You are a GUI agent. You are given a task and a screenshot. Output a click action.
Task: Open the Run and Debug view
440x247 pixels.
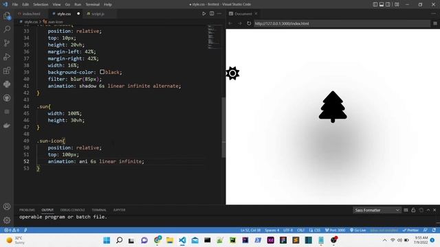pyautogui.click(x=7, y=56)
